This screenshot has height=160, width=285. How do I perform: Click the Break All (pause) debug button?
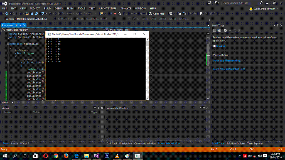(110, 13)
